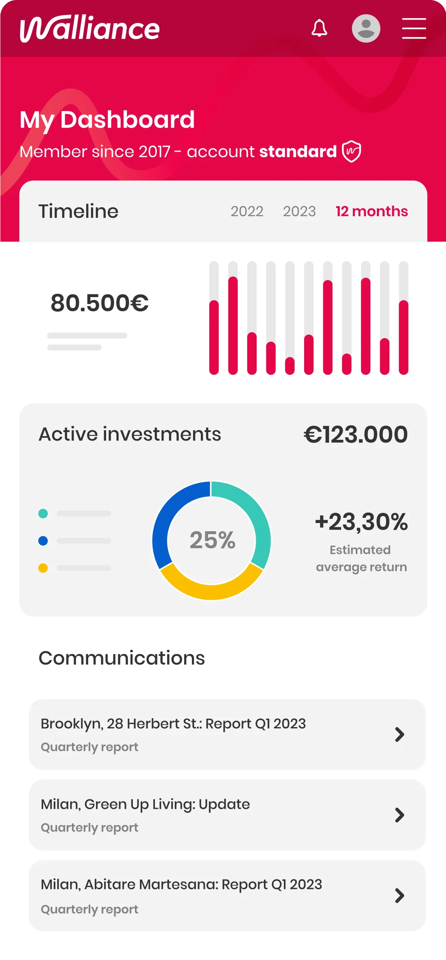
Task: Click the €123.000 active investments total
Action: click(x=355, y=434)
